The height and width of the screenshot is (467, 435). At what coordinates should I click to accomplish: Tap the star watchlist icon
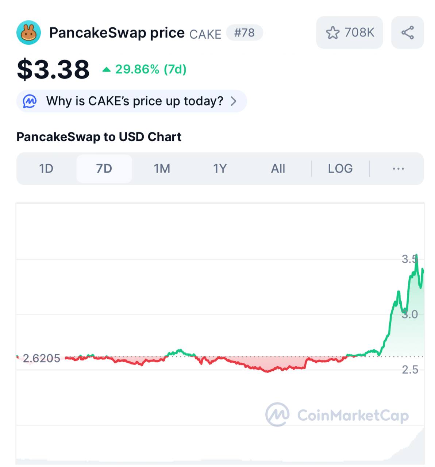(332, 33)
